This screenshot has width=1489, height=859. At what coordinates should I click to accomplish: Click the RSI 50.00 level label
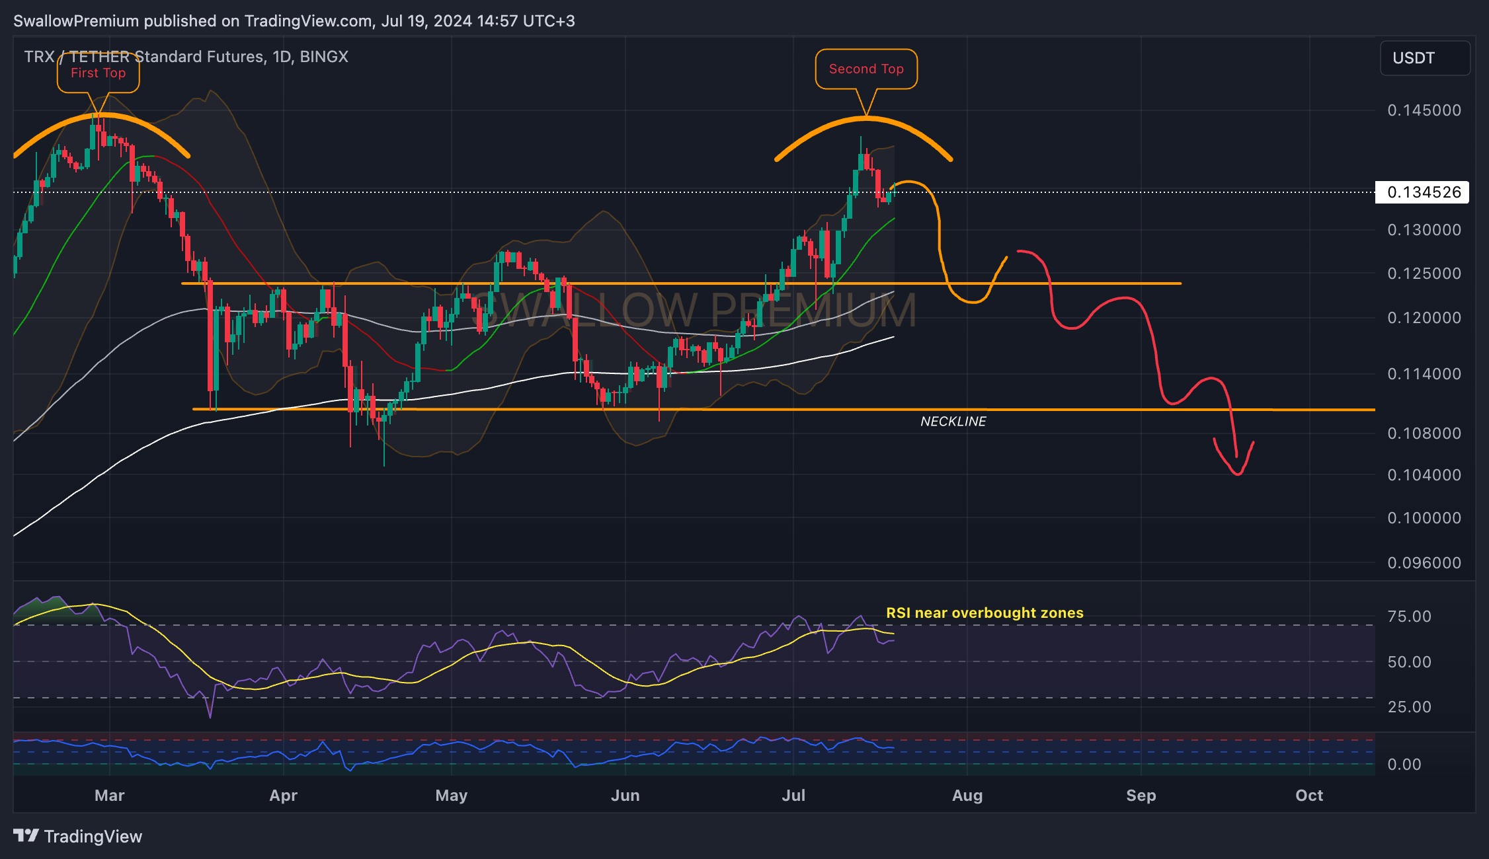[1409, 662]
